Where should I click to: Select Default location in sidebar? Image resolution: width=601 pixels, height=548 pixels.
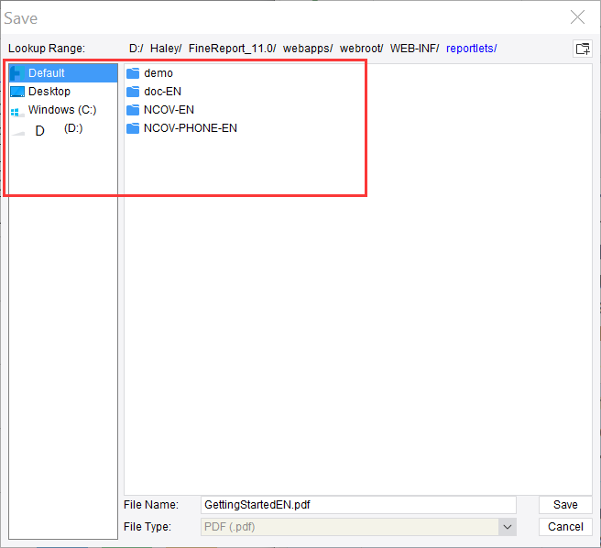(x=63, y=73)
